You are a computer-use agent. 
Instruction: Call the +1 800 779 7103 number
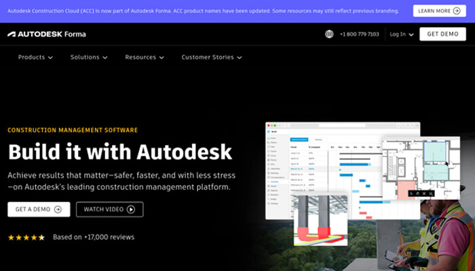click(359, 34)
